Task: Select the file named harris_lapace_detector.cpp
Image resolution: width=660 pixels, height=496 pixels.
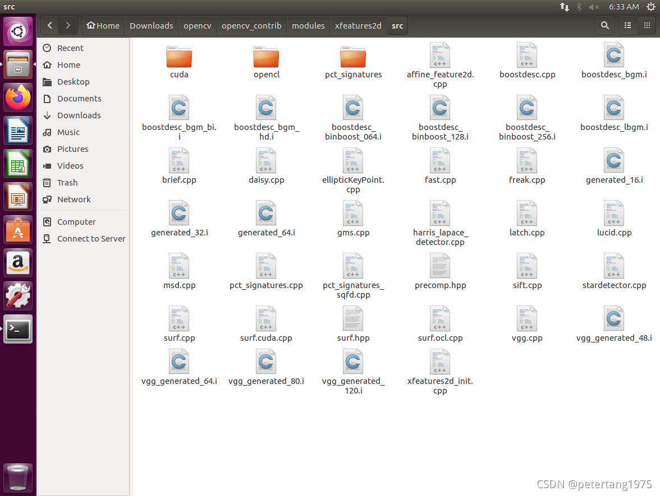Action: point(440,224)
